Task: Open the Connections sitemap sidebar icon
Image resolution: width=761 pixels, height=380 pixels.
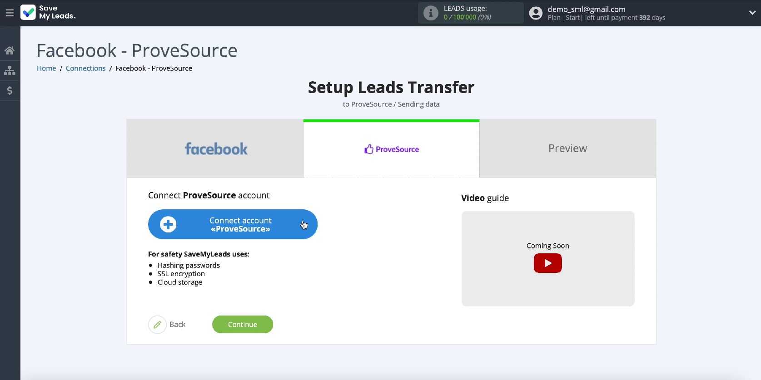Action: point(10,70)
